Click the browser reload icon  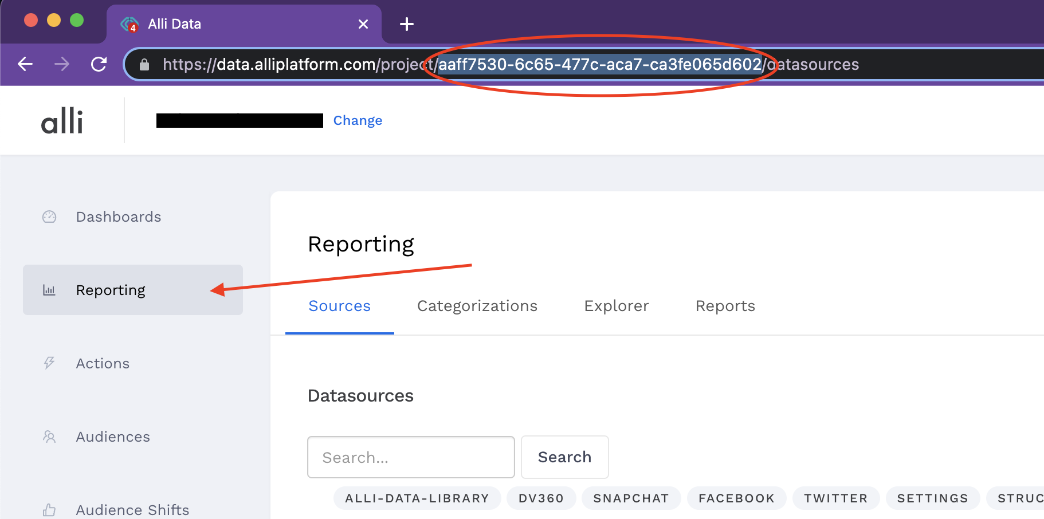99,64
